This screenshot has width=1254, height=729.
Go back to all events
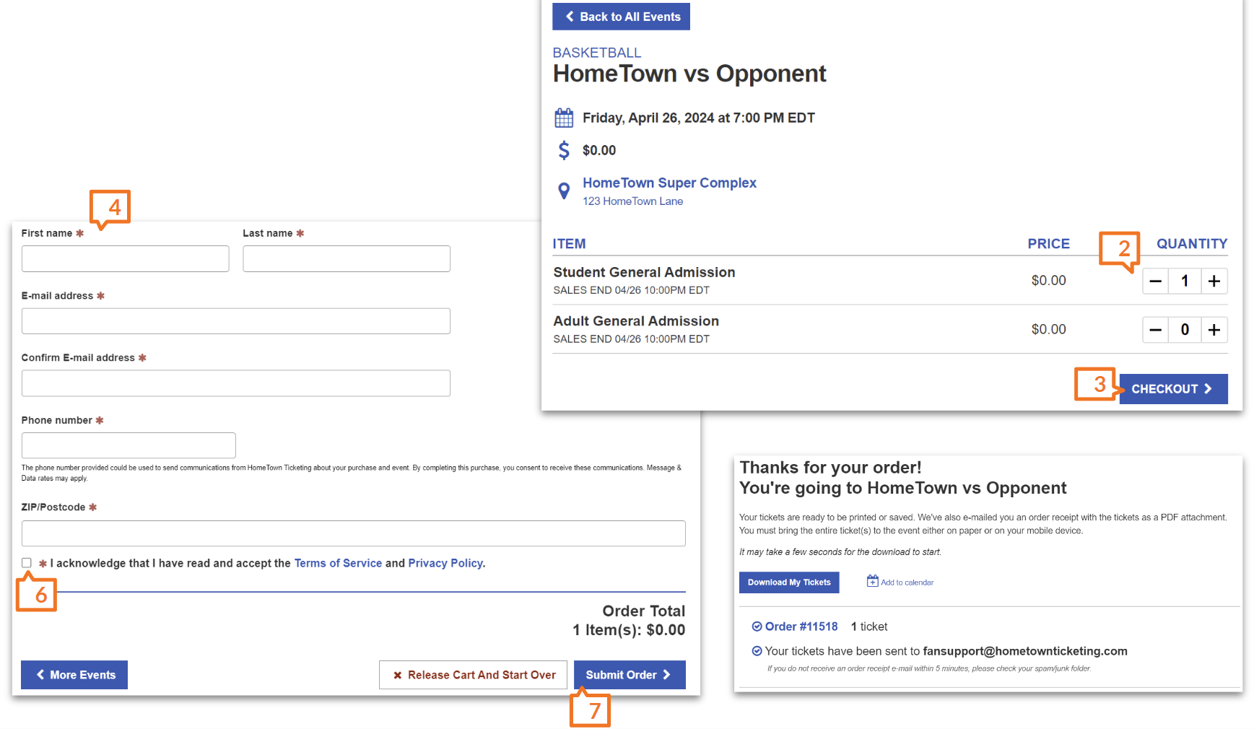click(621, 17)
